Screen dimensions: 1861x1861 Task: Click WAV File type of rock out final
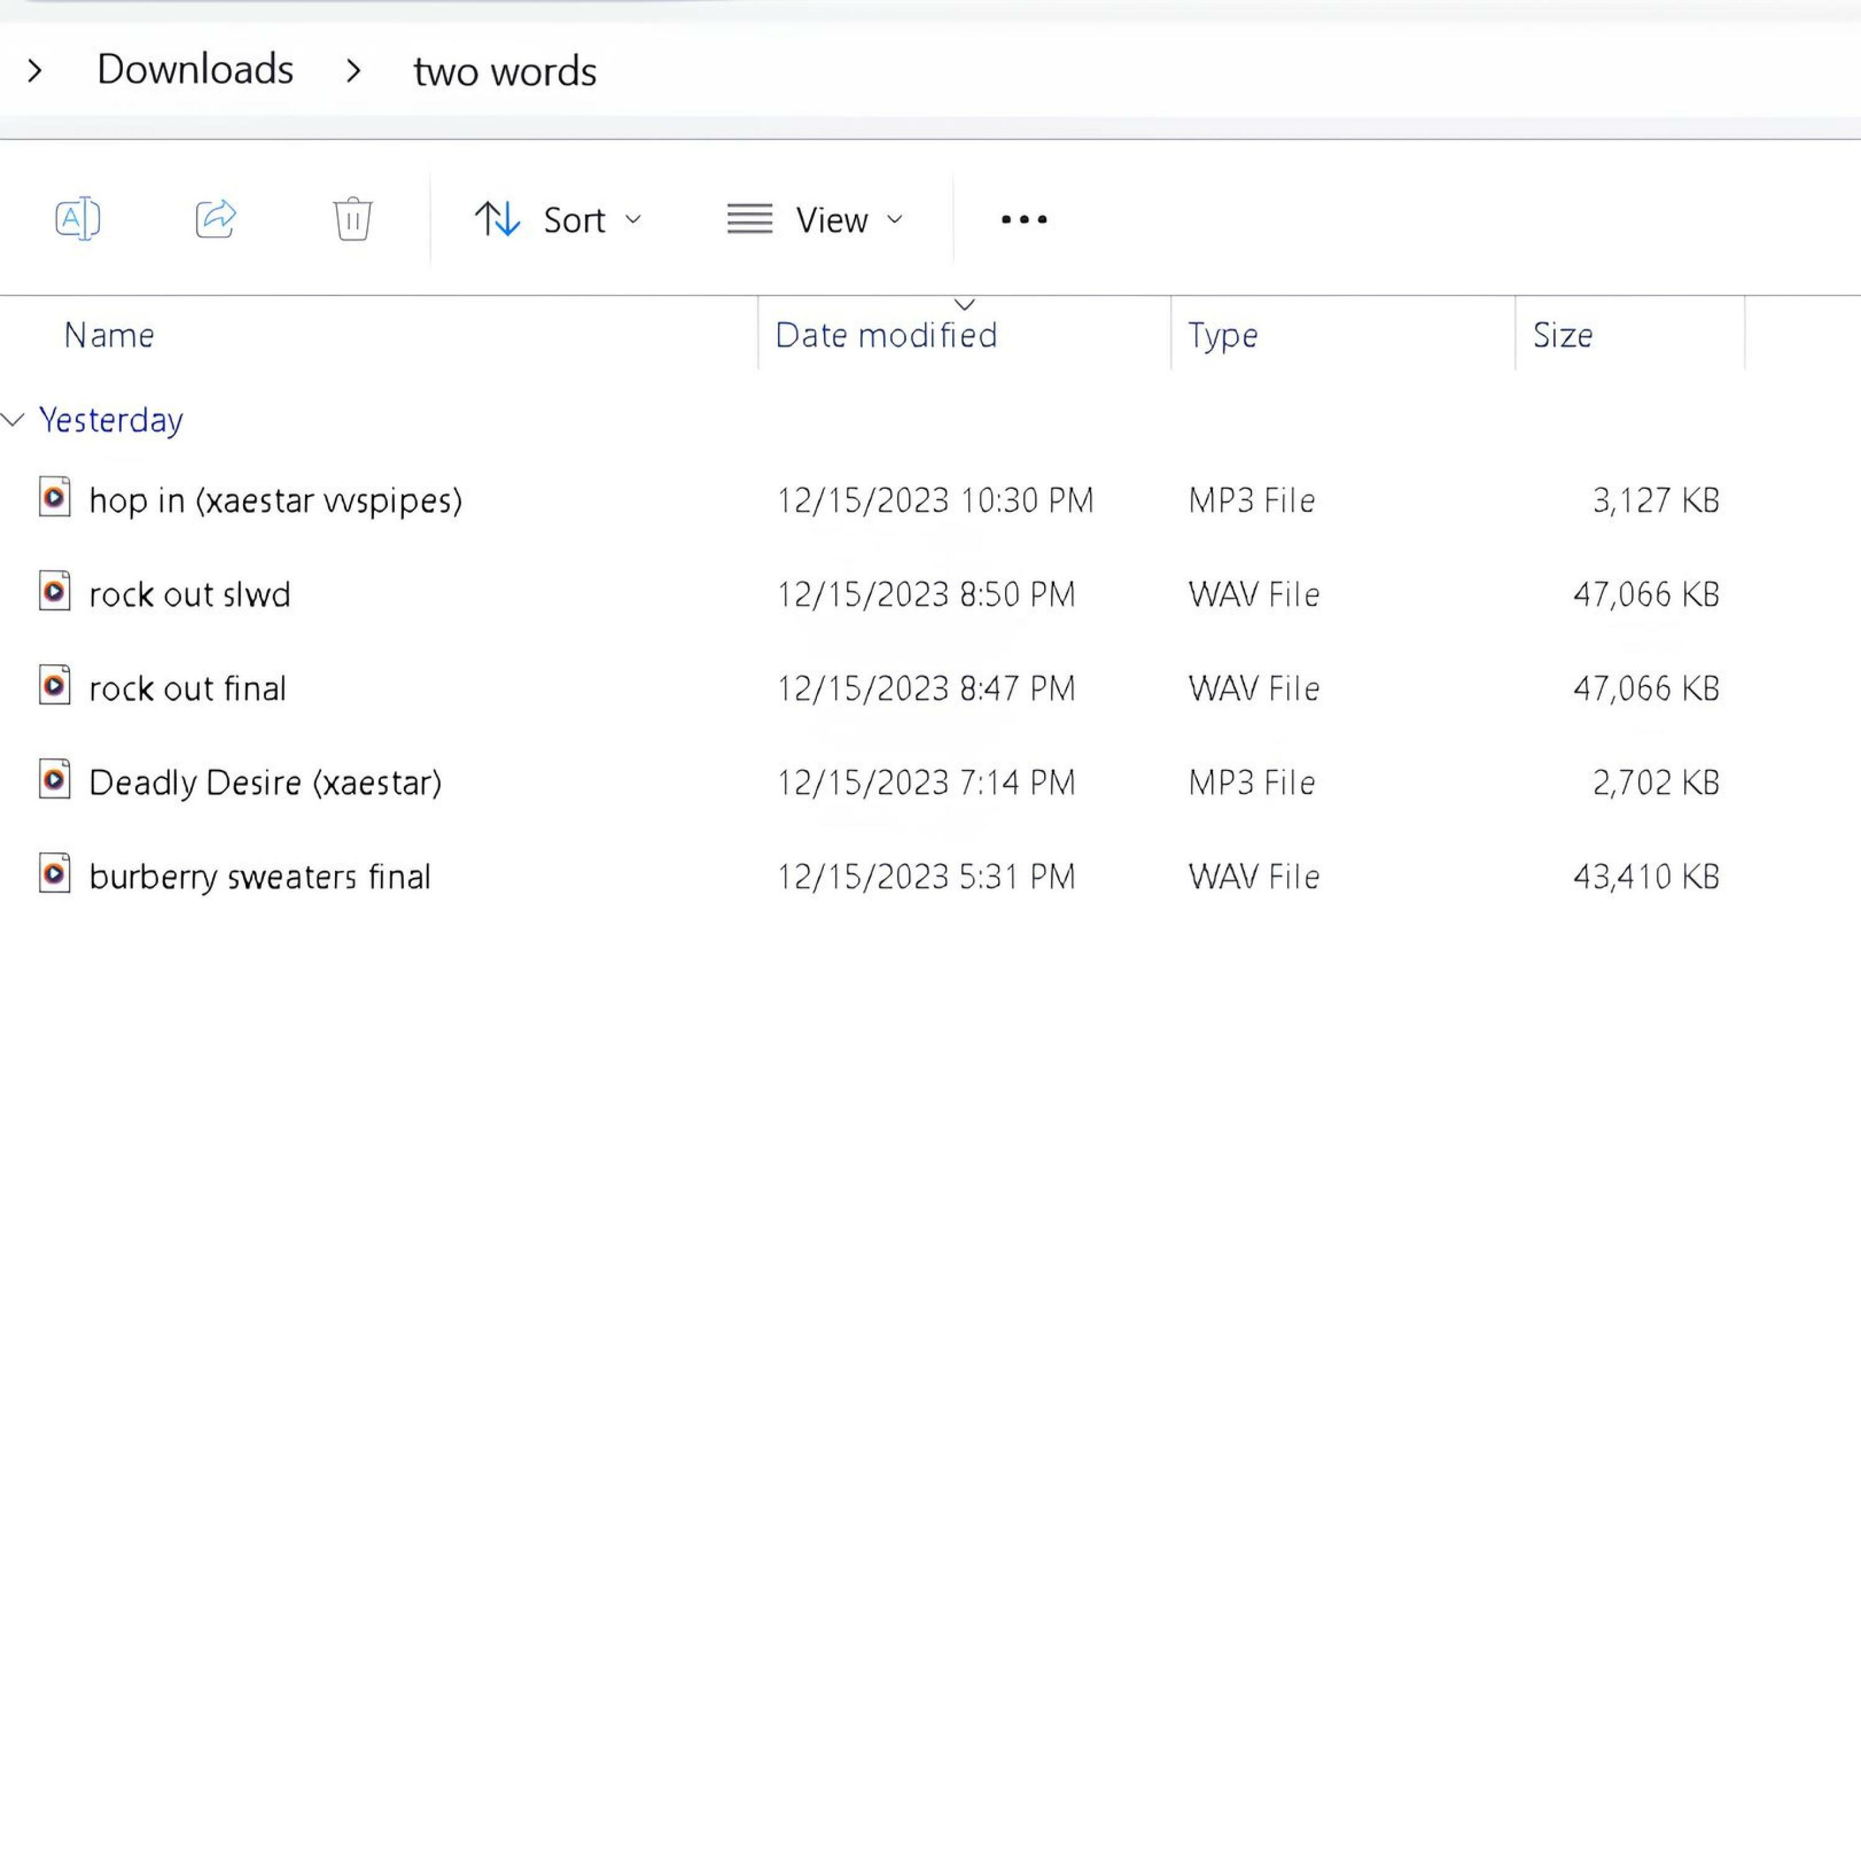point(1253,689)
